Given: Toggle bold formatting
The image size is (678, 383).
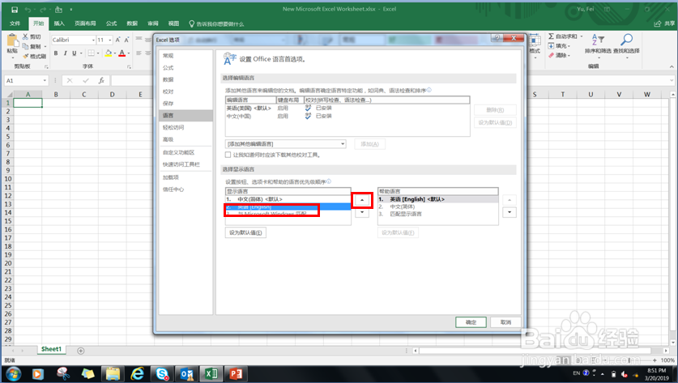Looking at the screenshot, I should pyautogui.click(x=56, y=53).
